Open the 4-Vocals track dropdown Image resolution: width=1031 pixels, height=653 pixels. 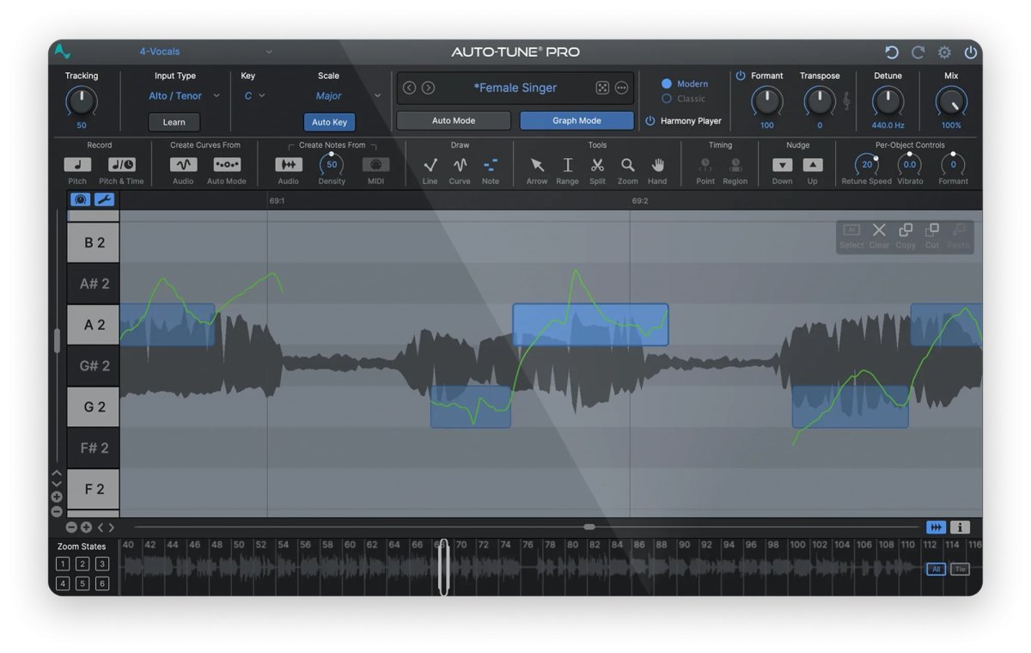[204, 52]
